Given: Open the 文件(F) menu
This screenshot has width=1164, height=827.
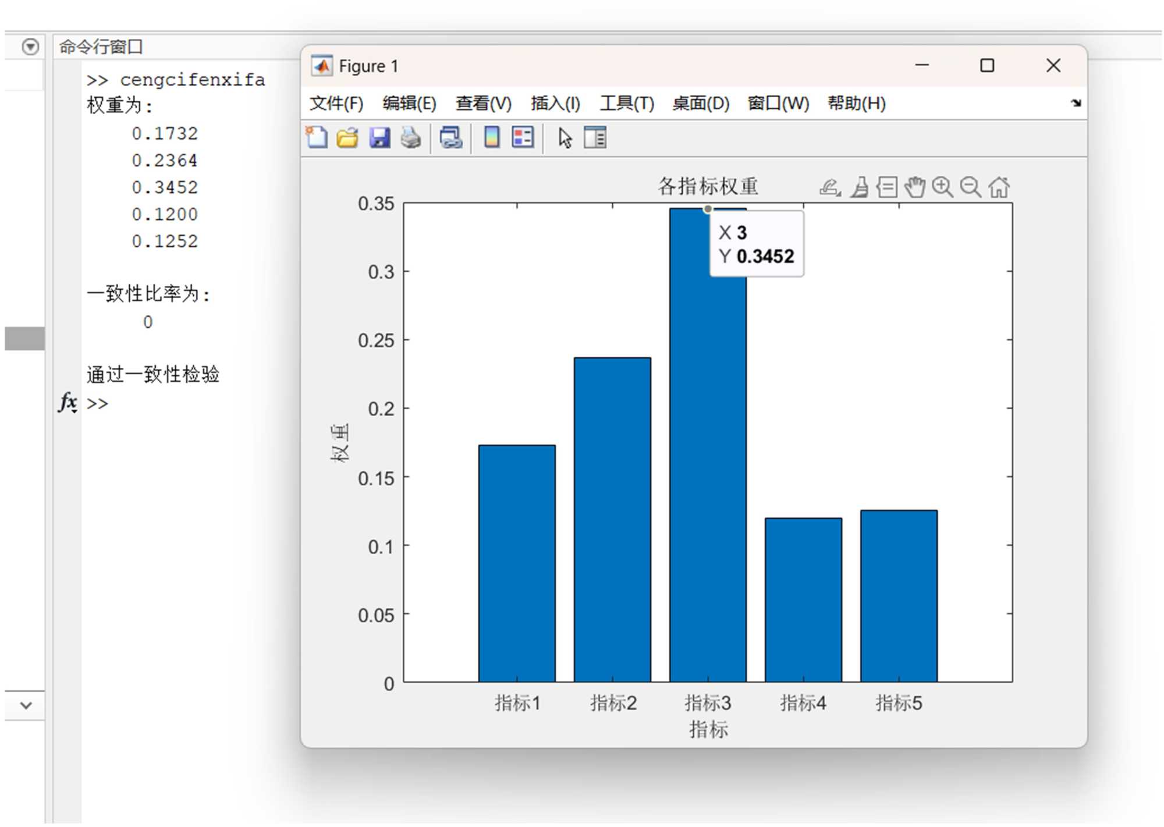Looking at the screenshot, I should click(336, 104).
